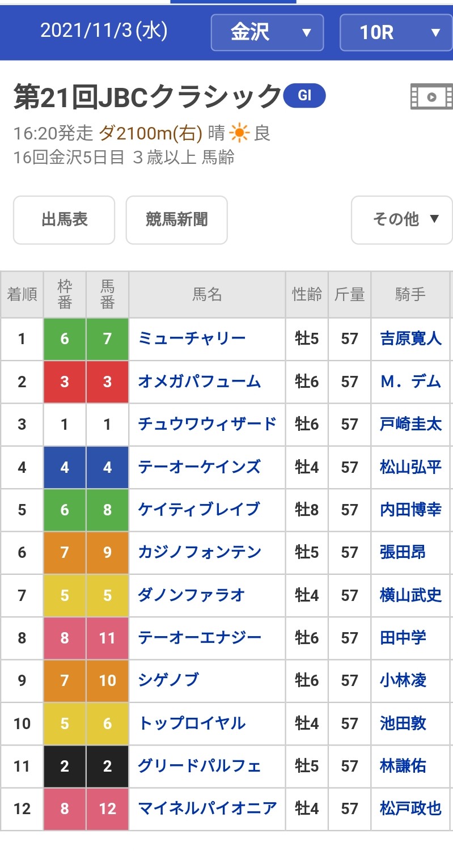This screenshot has height=851, width=453.
Task: Select the date 2021/11/3(水)
Action: click(x=104, y=31)
